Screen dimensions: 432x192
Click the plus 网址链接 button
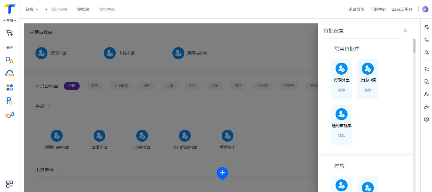(56, 9)
